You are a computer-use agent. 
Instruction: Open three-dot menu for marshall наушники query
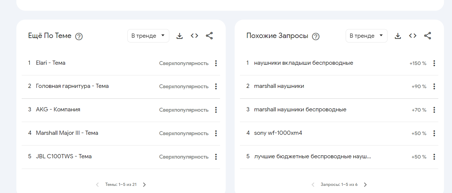[x=434, y=86]
